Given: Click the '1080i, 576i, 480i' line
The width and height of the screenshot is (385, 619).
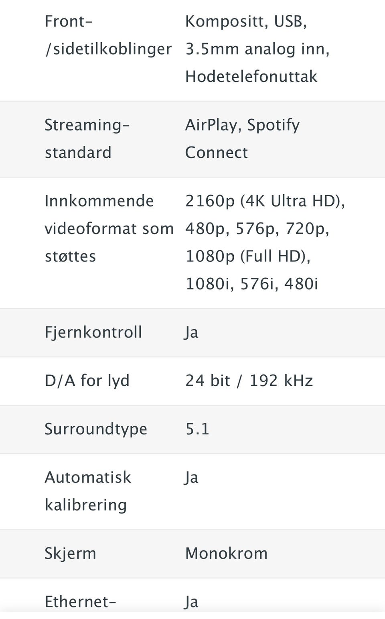Looking at the screenshot, I should 251,284.
